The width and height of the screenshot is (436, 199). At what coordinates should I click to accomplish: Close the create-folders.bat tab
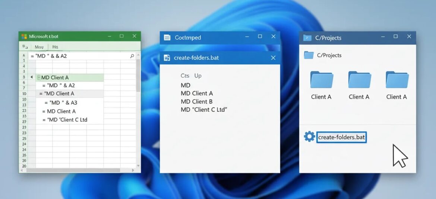273,58
